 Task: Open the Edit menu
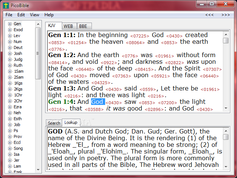(21, 15)
